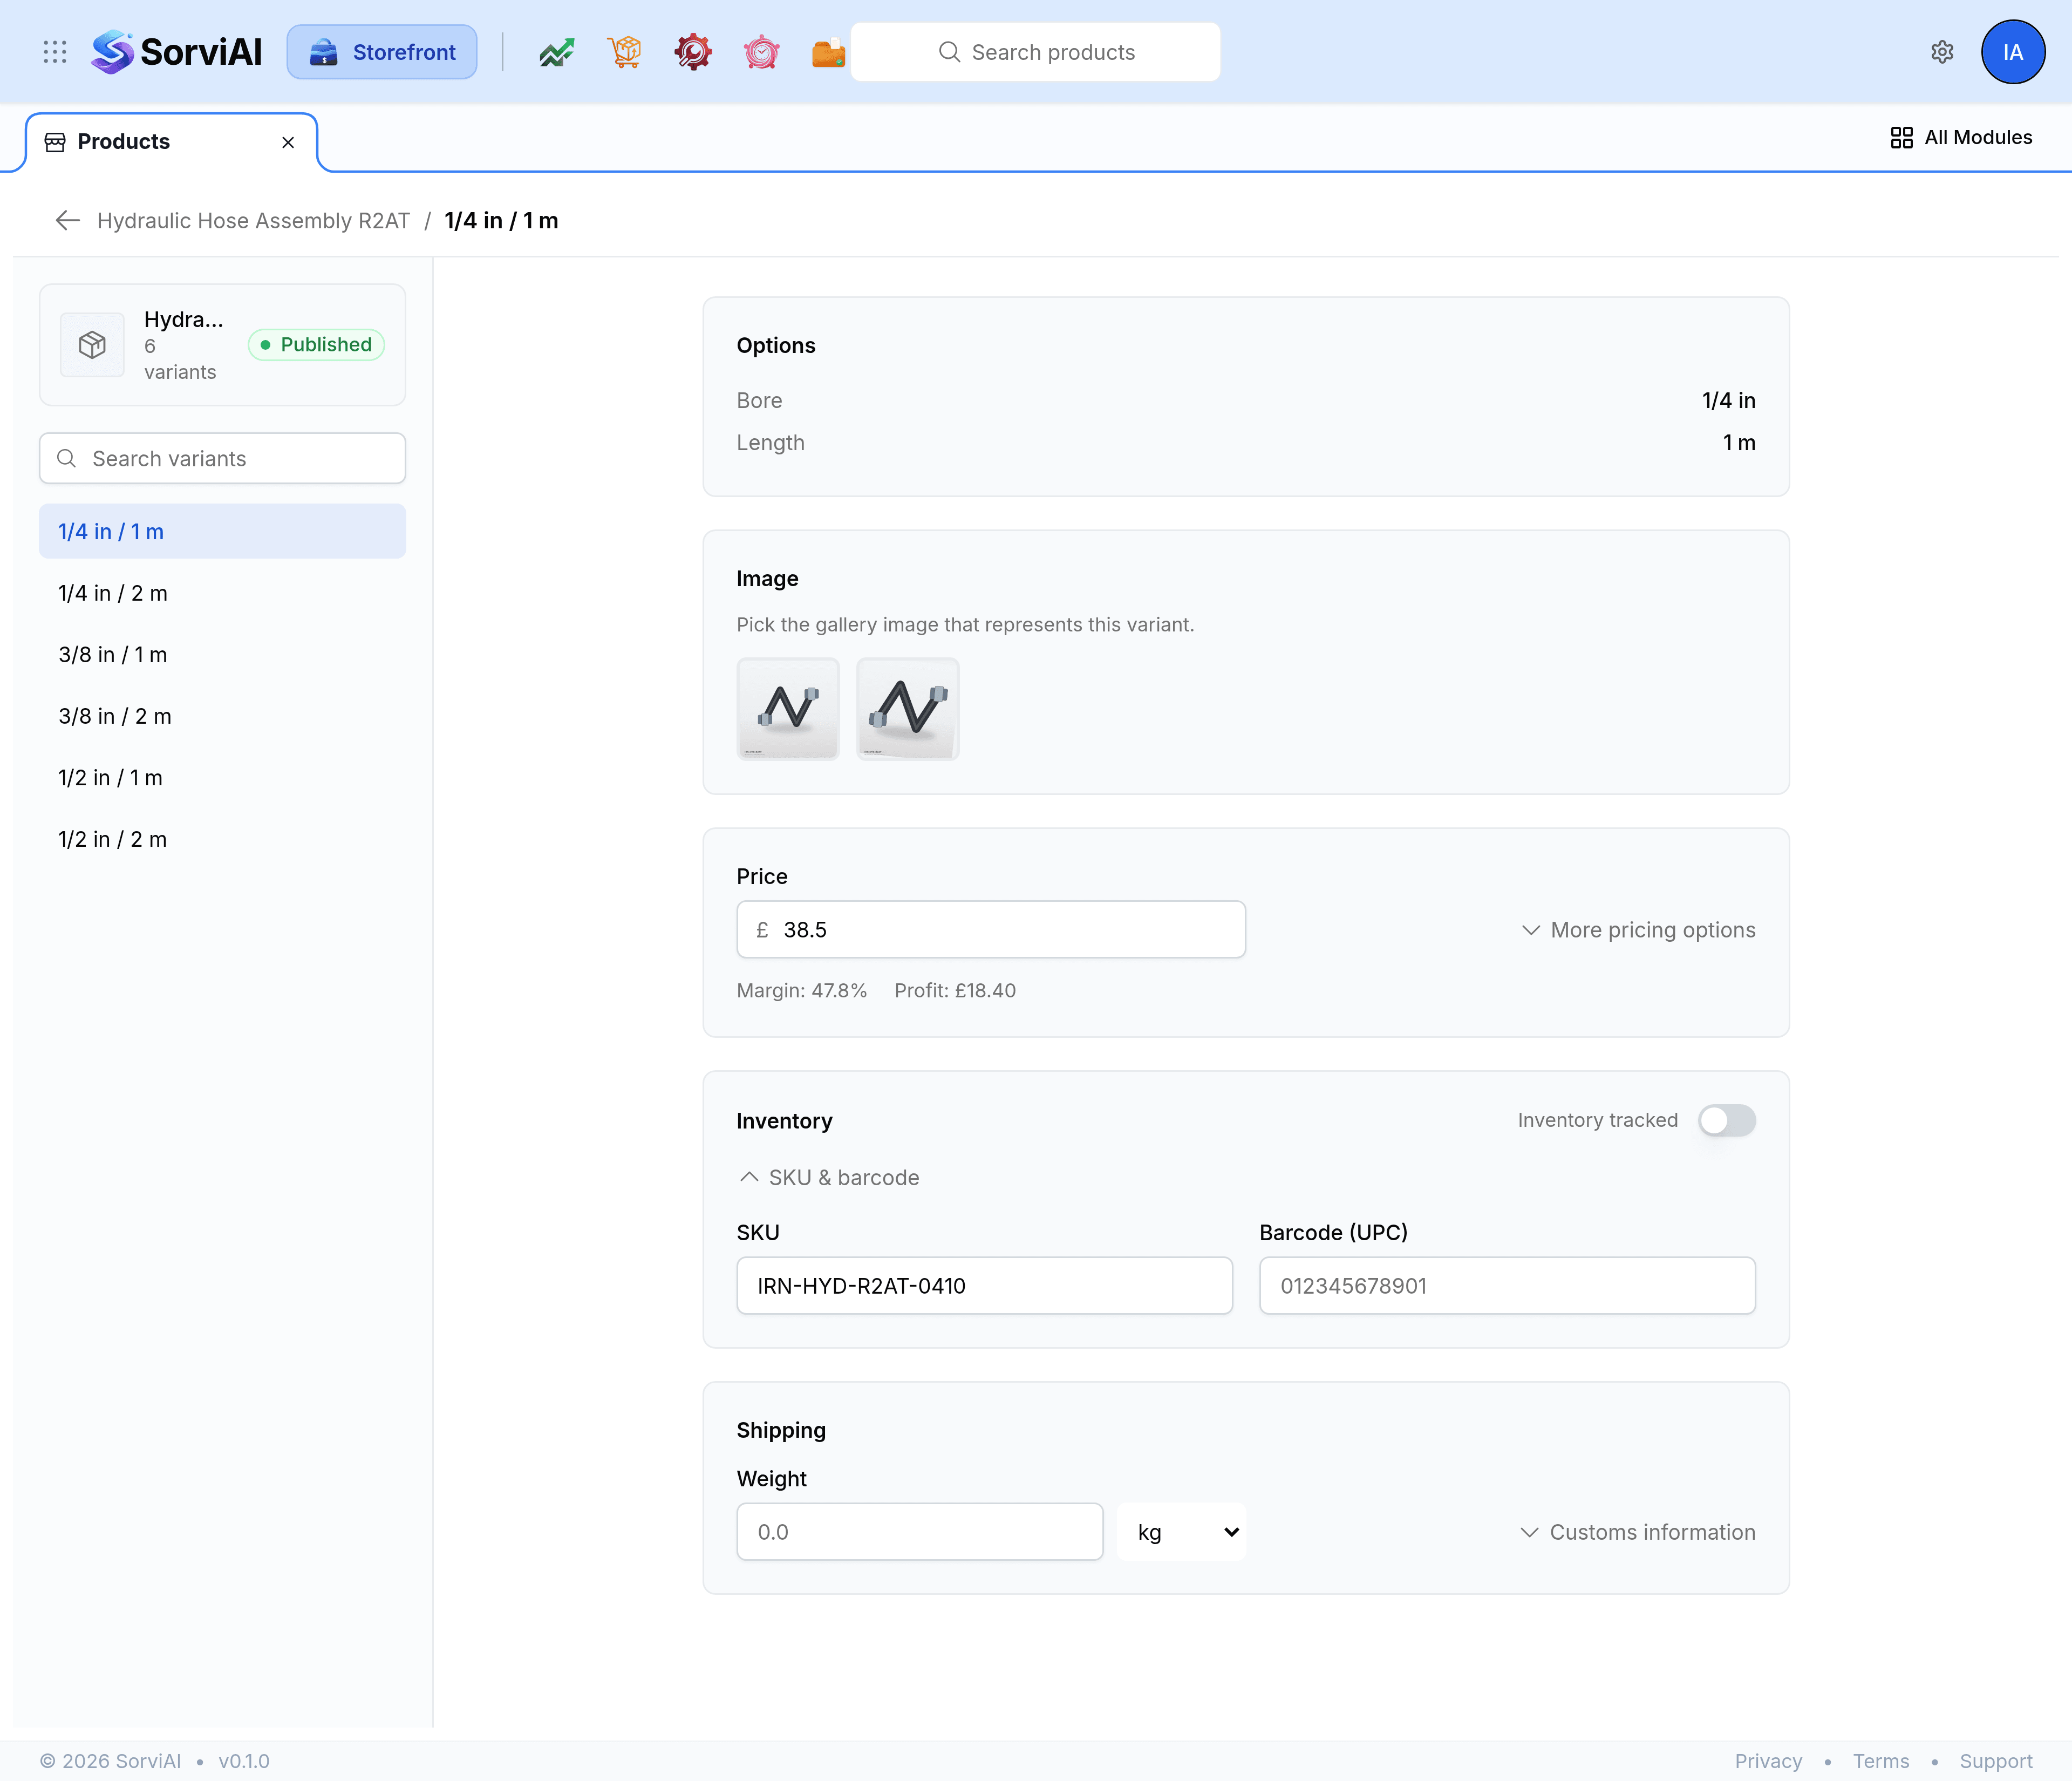This screenshot has height=1781, width=2072.
Task: Open the green growth chart module icon
Action: (x=556, y=52)
